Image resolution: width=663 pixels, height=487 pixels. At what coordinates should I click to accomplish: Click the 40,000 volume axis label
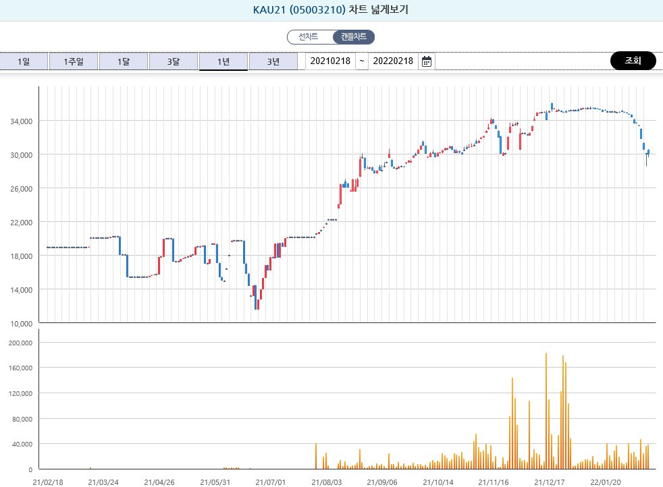[x=22, y=444]
